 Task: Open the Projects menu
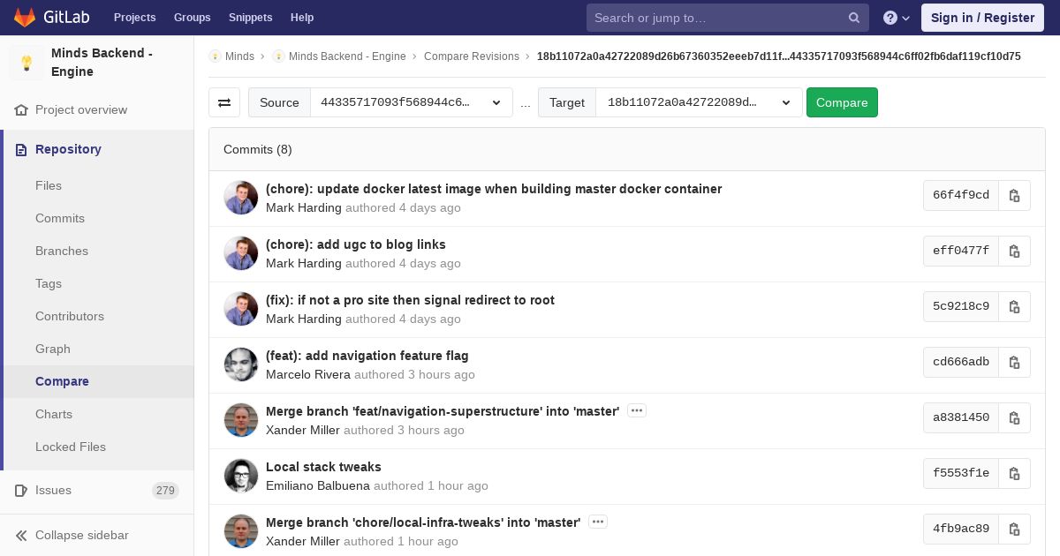tap(135, 18)
